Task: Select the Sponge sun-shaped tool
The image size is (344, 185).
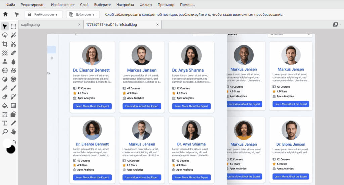Action: pos(13,79)
